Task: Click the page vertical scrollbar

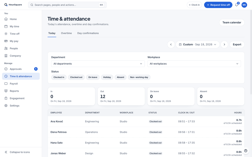Action: 251,52
